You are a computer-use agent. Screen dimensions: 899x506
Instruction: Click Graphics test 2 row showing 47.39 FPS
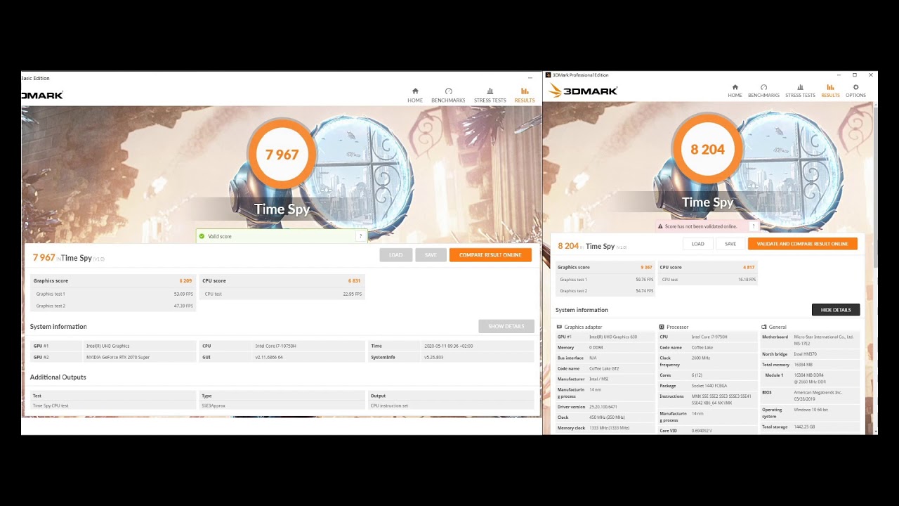coord(113,306)
